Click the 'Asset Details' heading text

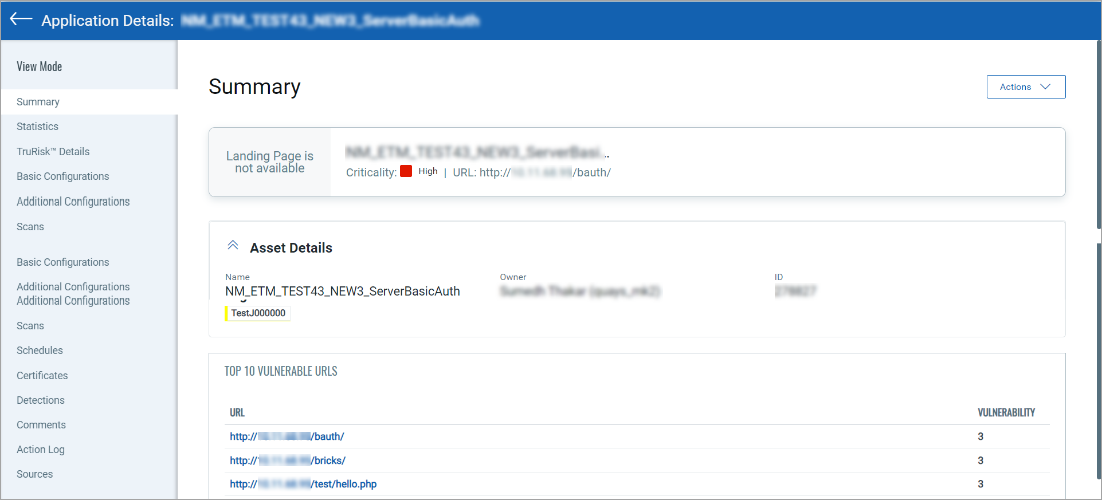coord(291,248)
